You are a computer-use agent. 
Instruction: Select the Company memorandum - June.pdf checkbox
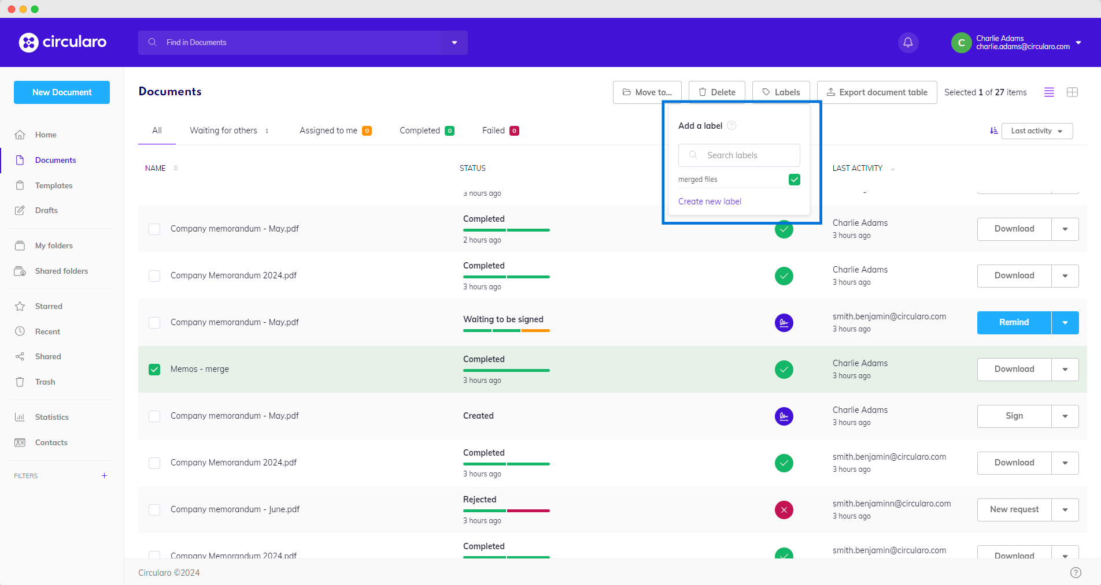tap(154, 509)
